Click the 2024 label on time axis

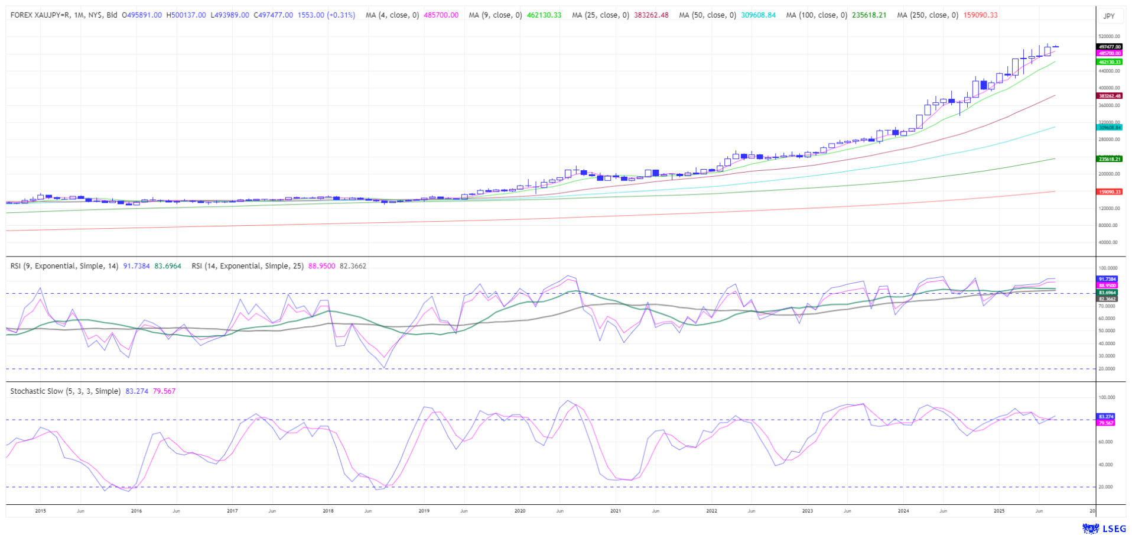[903, 511]
